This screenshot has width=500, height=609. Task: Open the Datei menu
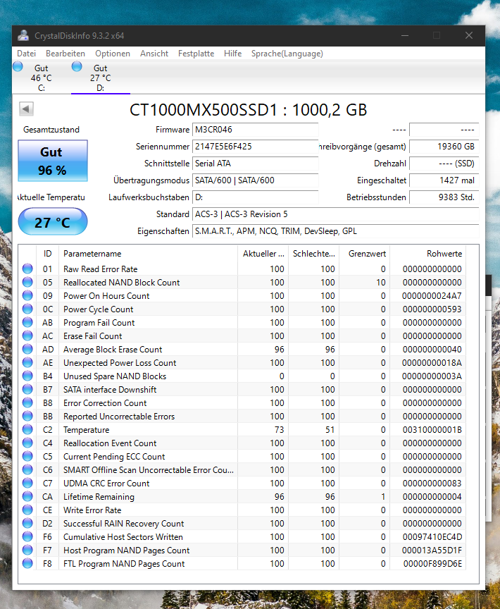pyautogui.click(x=26, y=54)
